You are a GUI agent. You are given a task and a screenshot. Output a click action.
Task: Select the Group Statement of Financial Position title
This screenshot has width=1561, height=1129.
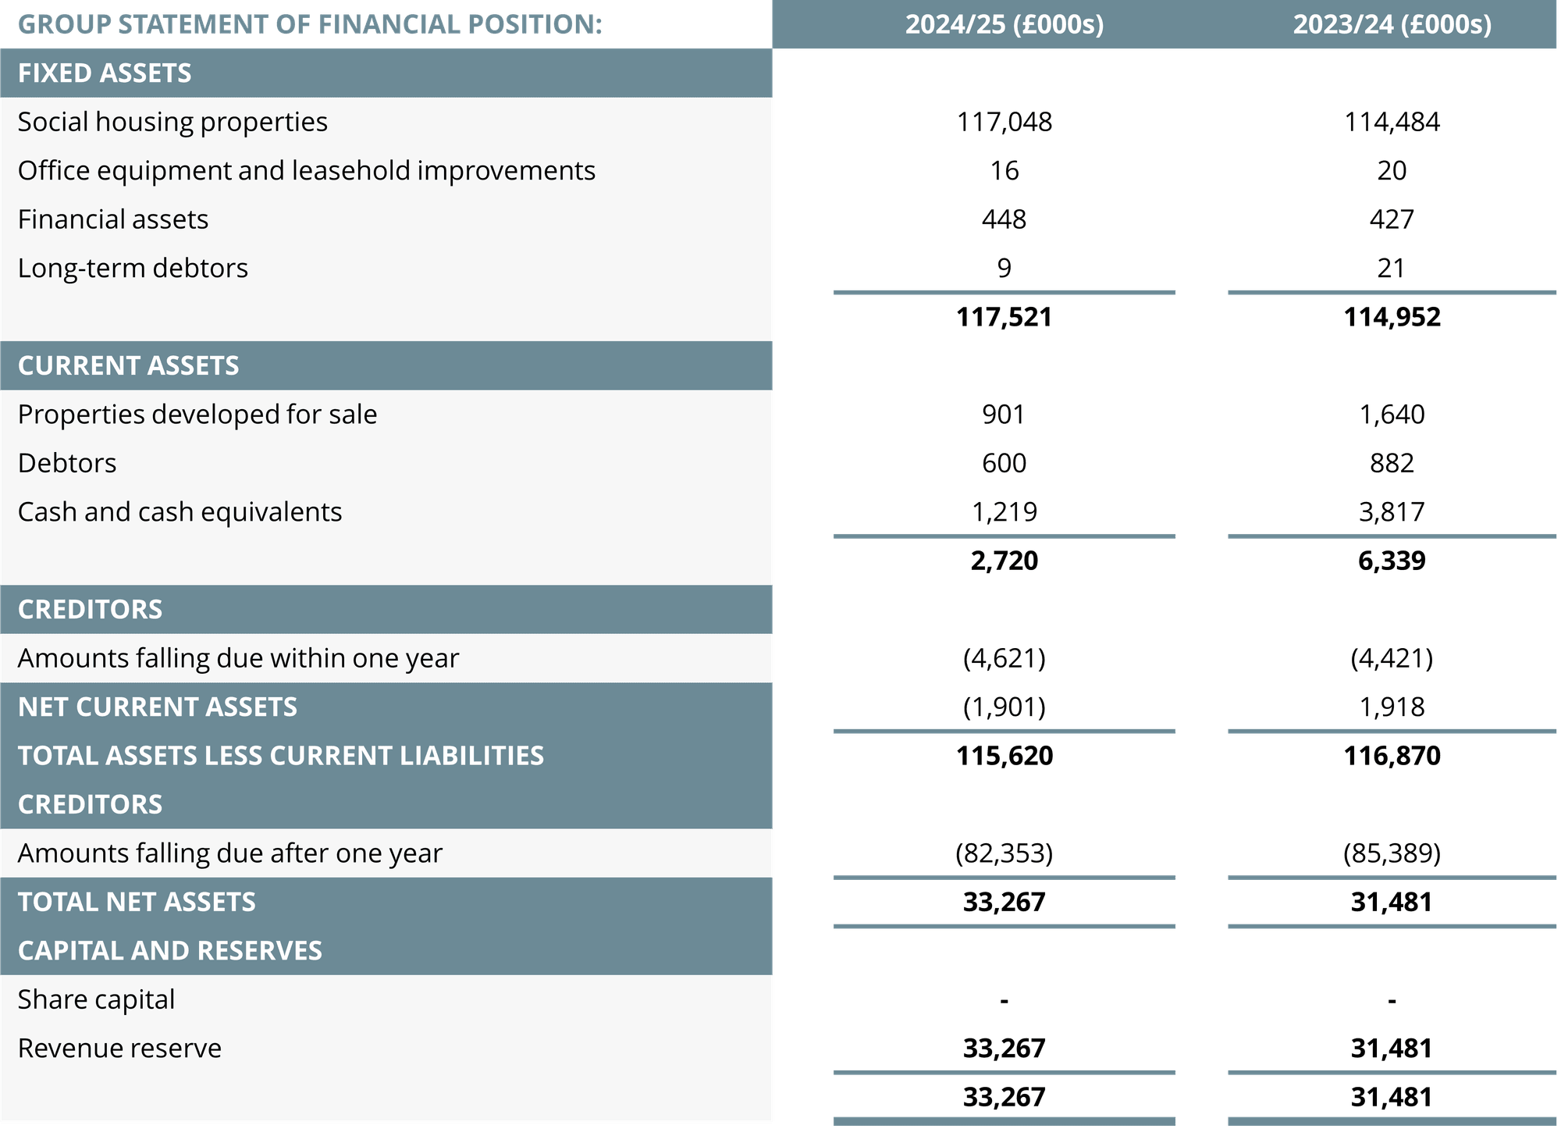click(310, 24)
